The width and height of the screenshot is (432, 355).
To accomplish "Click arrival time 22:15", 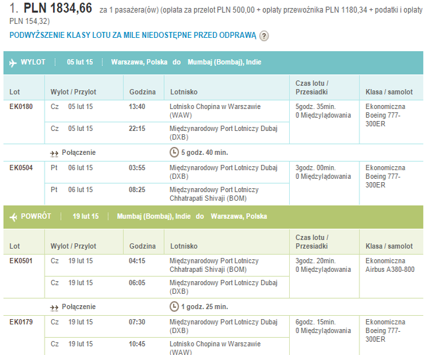I will click(x=137, y=129).
